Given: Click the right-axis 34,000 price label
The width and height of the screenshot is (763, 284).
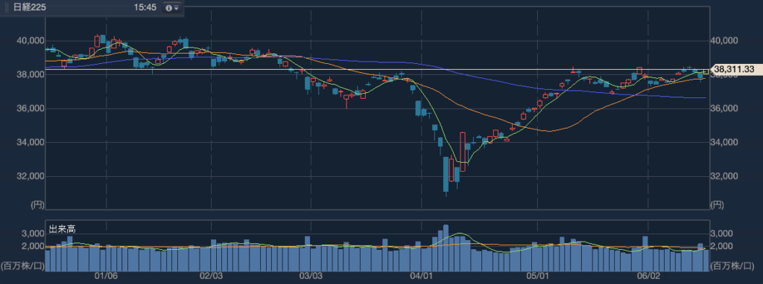Looking at the screenshot, I should 724,143.
